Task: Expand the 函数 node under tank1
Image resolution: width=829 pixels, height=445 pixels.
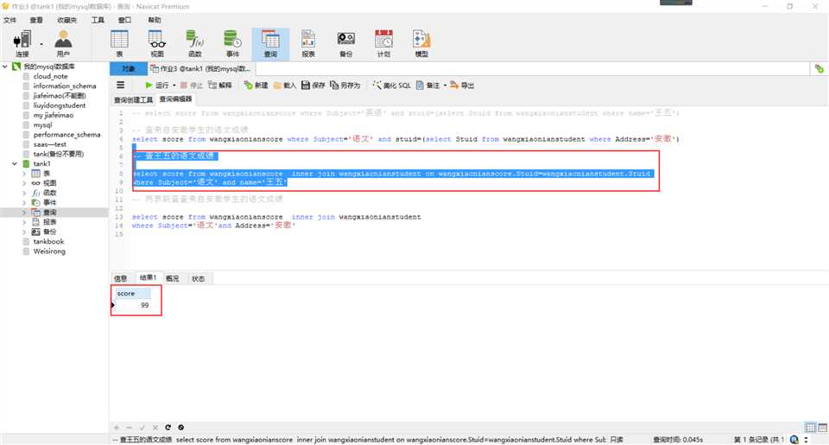Action: (24, 194)
